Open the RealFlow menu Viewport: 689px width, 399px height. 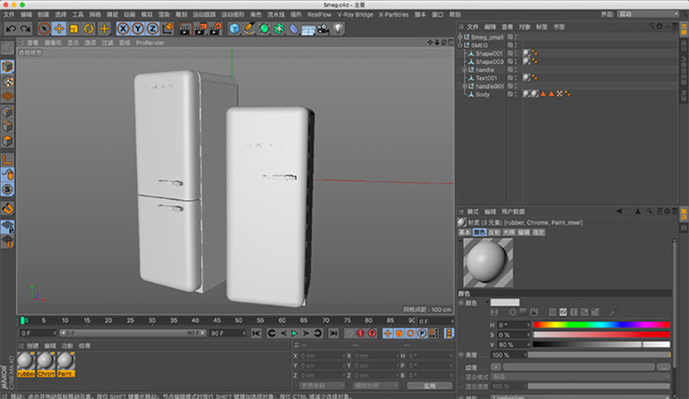click(x=320, y=14)
